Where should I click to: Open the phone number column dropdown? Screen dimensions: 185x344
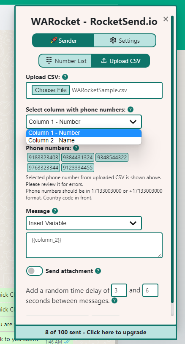[84, 122]
